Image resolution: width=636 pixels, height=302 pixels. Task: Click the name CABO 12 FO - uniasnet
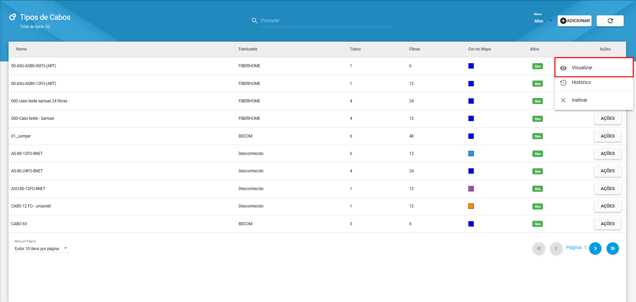click(31, 206)
